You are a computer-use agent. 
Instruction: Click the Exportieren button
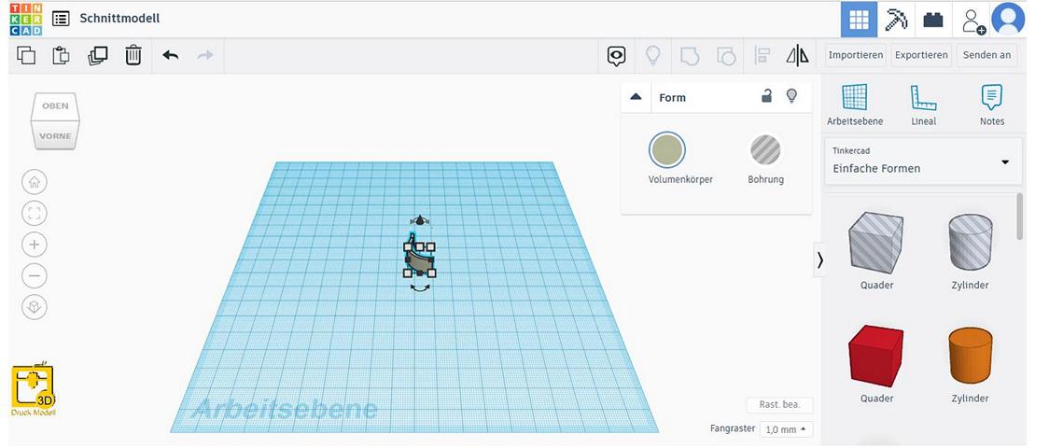tap(920, 55)
